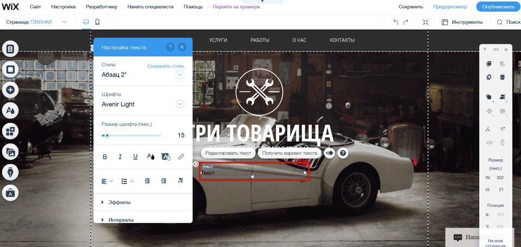Screen dimensions: 521x247
Task: Click the text color icon in text settings
Action: (x=150, y=157)
